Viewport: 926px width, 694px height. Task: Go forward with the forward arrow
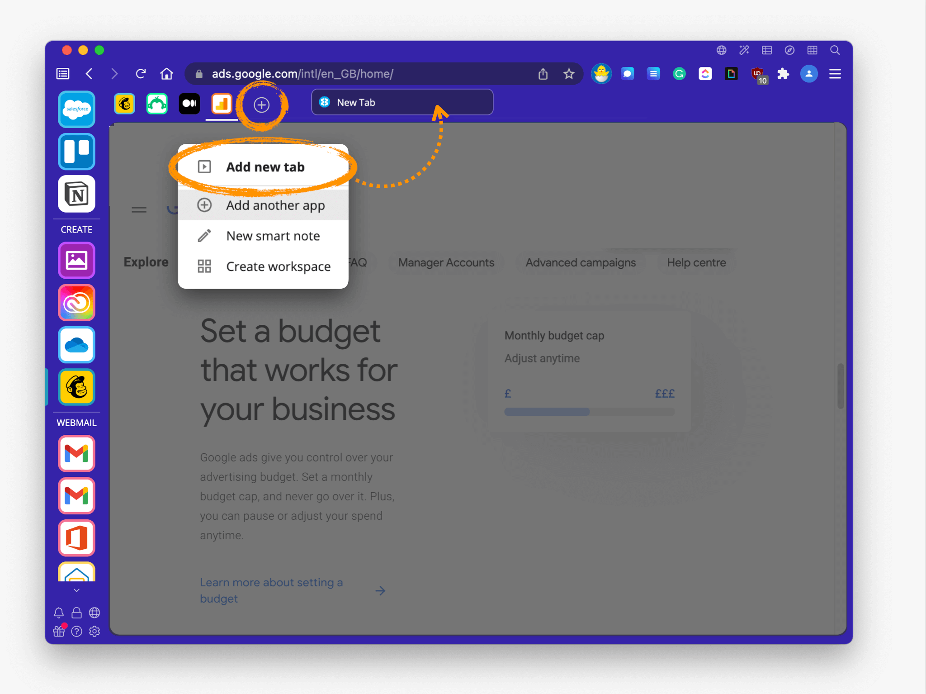[x=114, y=74]
